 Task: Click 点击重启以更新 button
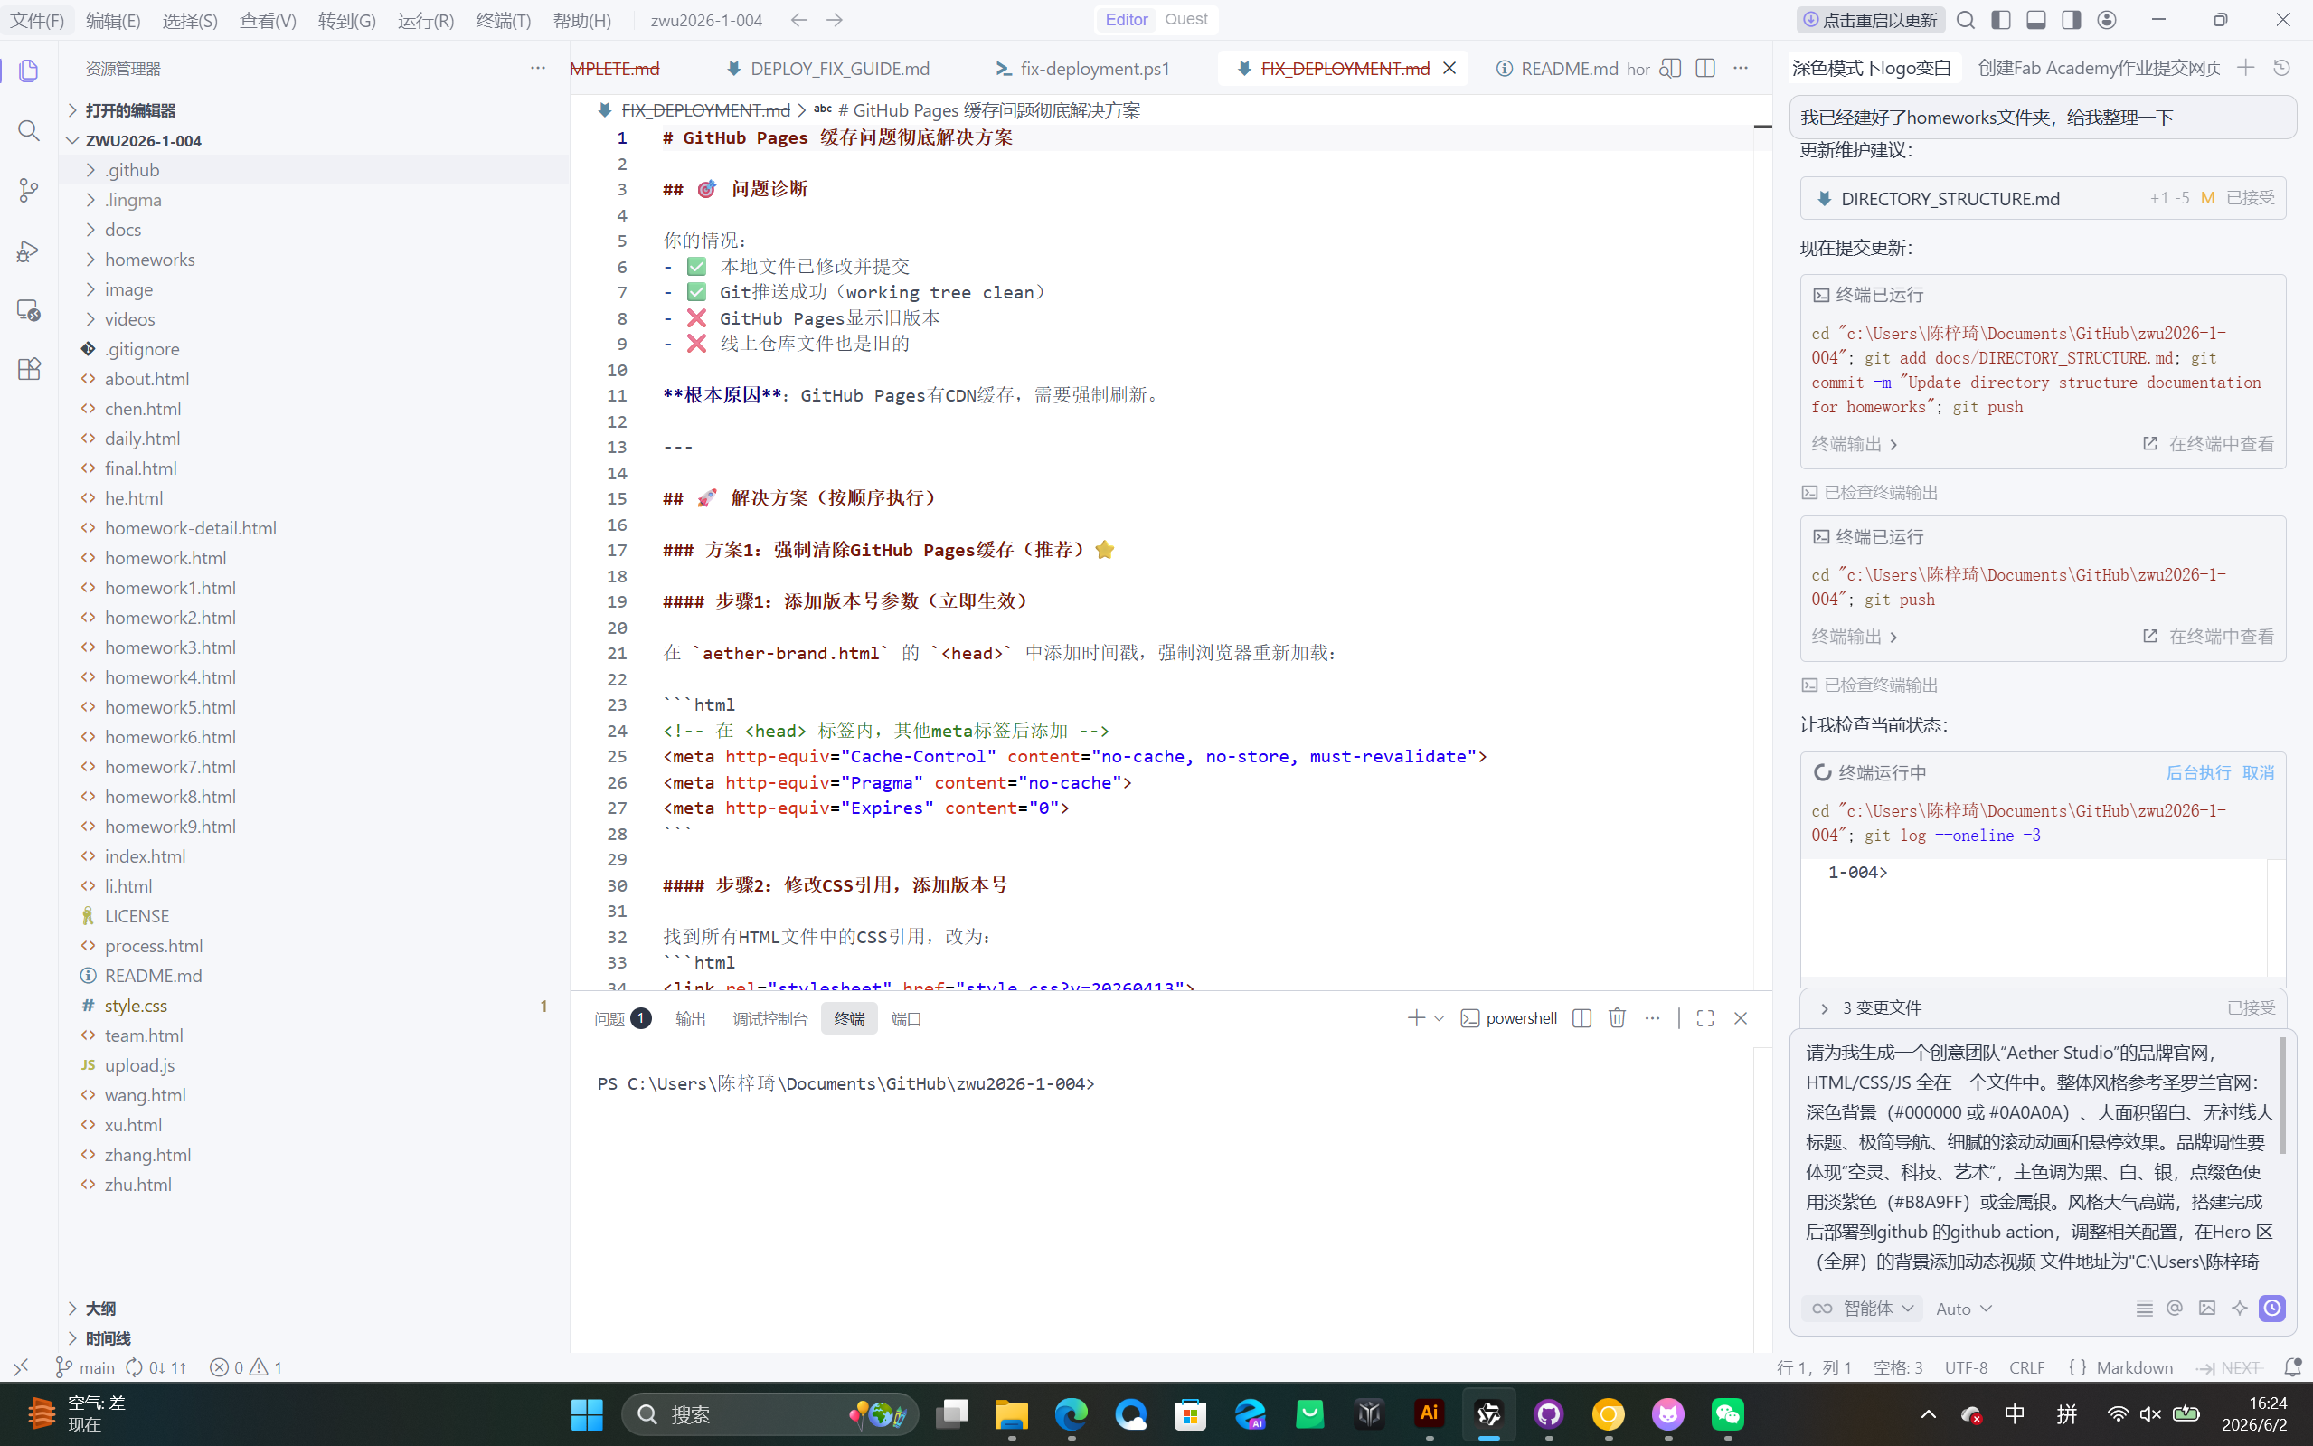pyautogui.click(x=1870, y=19)
